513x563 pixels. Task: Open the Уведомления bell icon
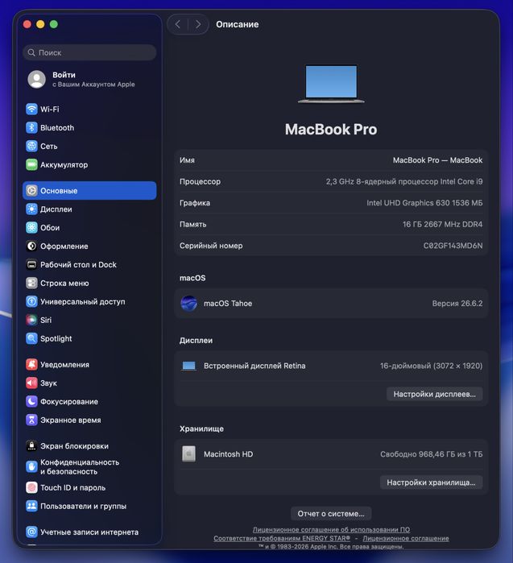(x=31, y=364)
